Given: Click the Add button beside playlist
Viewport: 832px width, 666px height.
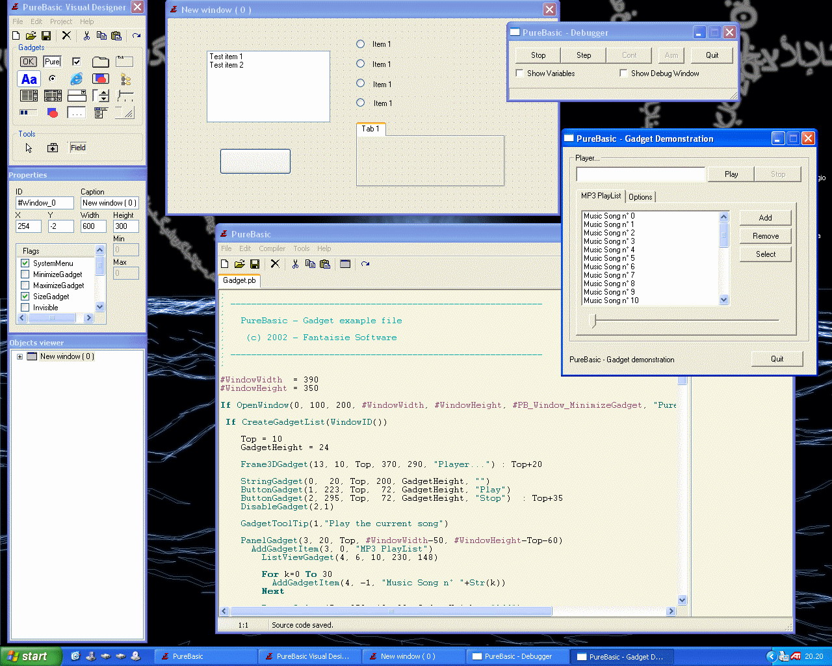Looking at the screenshot, I should (x=765, y=218).
